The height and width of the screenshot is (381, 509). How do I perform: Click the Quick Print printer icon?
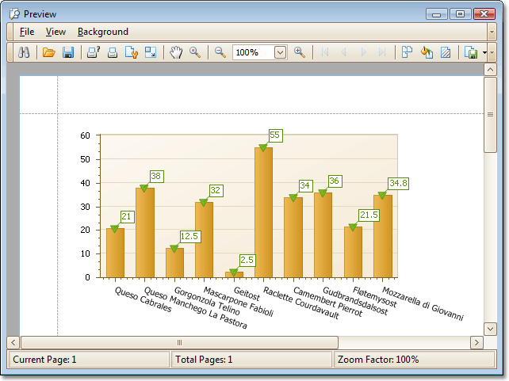(113, 52)
